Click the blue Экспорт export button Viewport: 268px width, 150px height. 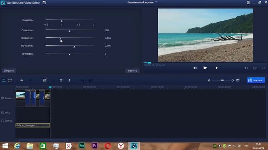tap(256, 80)
